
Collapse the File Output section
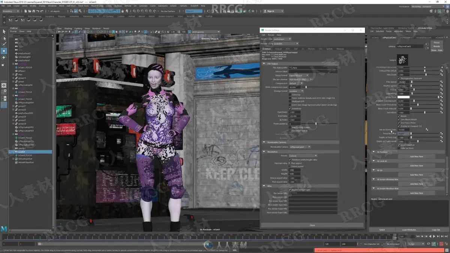264,64
